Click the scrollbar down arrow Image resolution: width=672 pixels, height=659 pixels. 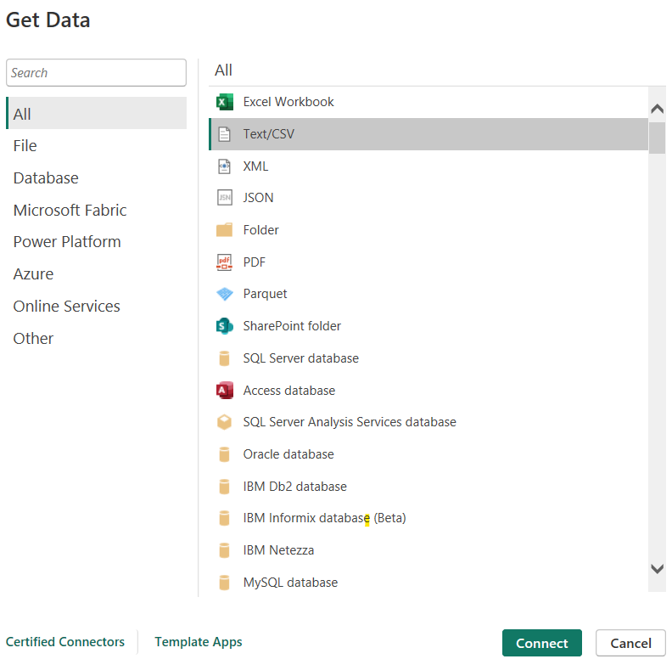pyautogui.click(x=657, y=569)
